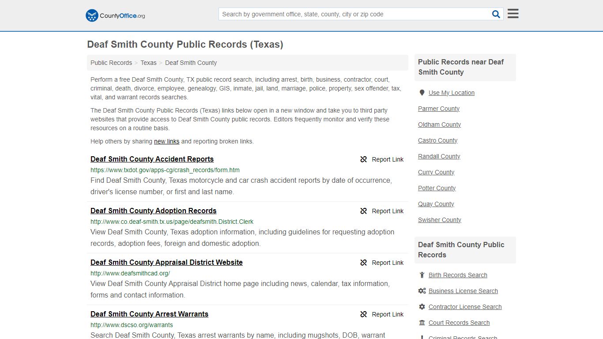Open the txdot crash records URL

coord(165,170)
